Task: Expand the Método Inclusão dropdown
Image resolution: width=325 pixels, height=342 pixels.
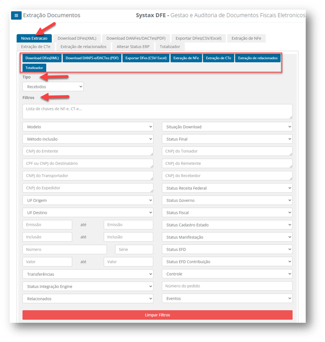Action: pos(88,139)
